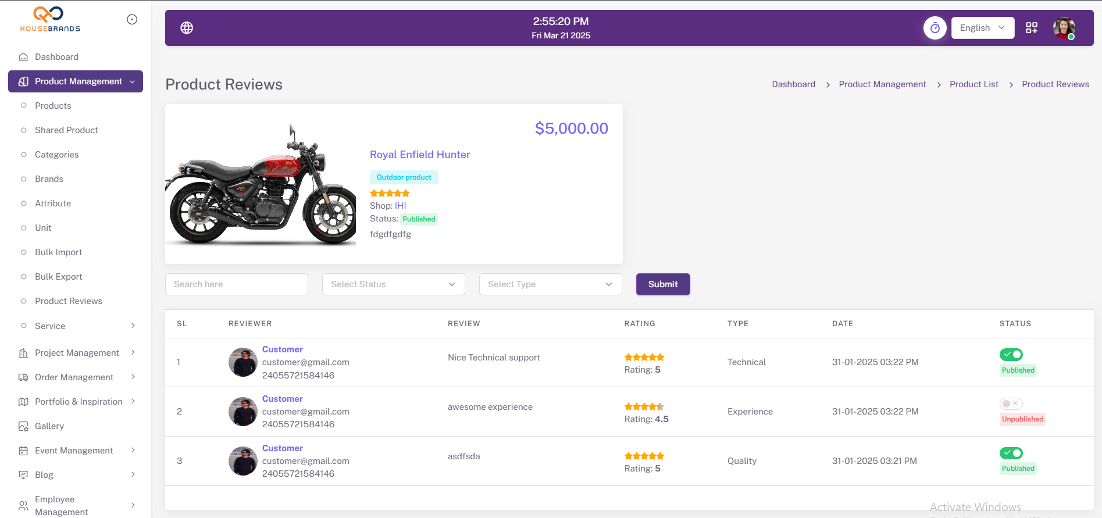Screen dimensions: 1102x518
Task: Open the Select Status dropdown
Action: point(393,284)
